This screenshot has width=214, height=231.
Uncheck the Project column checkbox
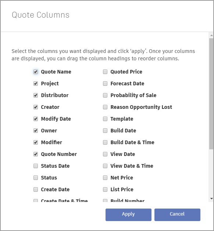[36, 83]
